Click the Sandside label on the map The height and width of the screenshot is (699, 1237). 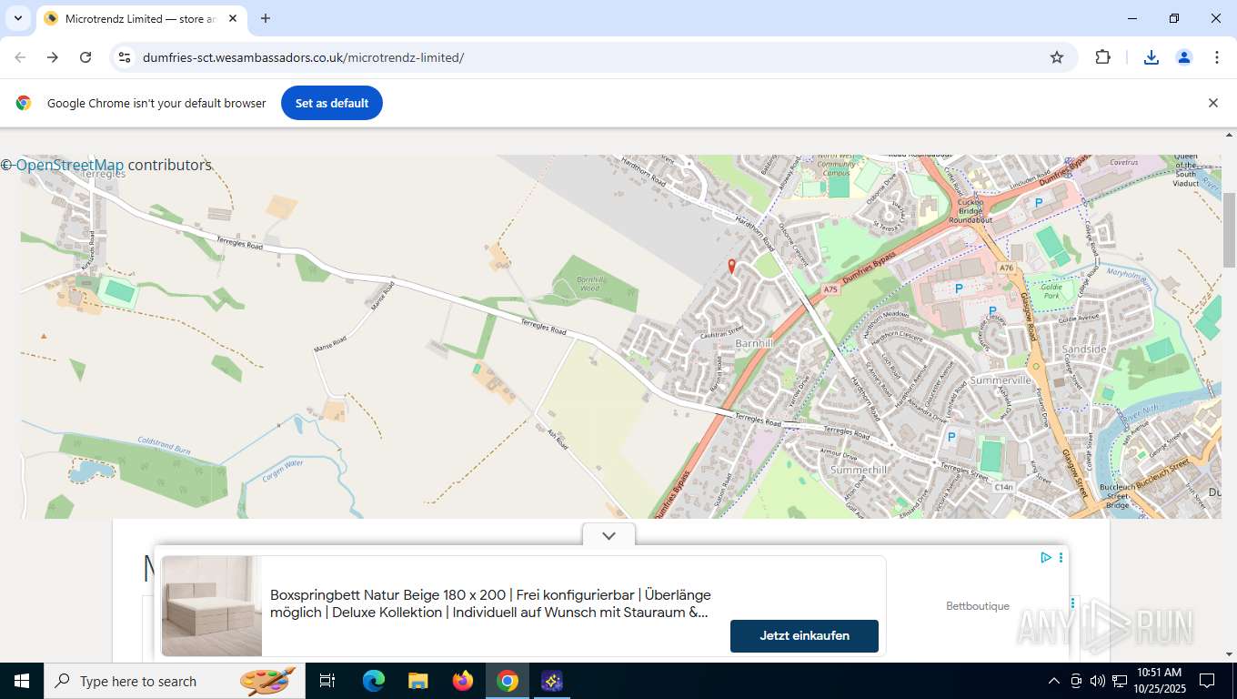coord(1084,349)
